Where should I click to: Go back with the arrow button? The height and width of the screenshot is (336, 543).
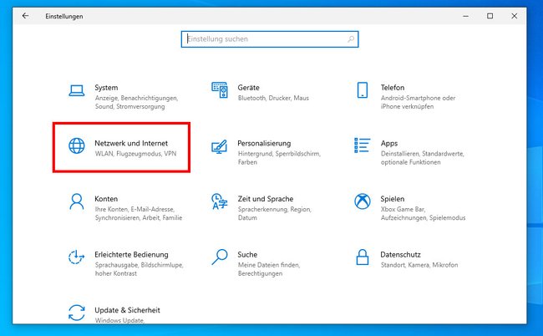pyautogui.click(x=25, y=16)
